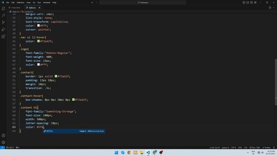
Task: Close the style.css tab
Action: pyautogui.click(x=39, y=8)
